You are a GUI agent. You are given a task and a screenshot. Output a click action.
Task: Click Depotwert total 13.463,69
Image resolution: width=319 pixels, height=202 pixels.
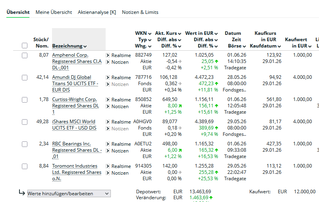click(200, 191)
